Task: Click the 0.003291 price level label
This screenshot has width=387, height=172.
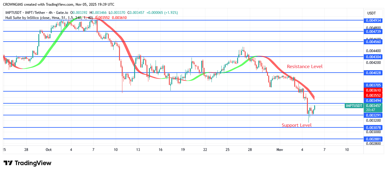Action: (373, 115)
